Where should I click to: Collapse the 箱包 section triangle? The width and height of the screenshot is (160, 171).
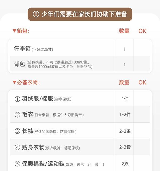(14, 31)
